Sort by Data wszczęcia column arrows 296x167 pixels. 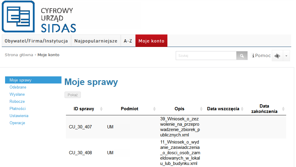[242, 109]
